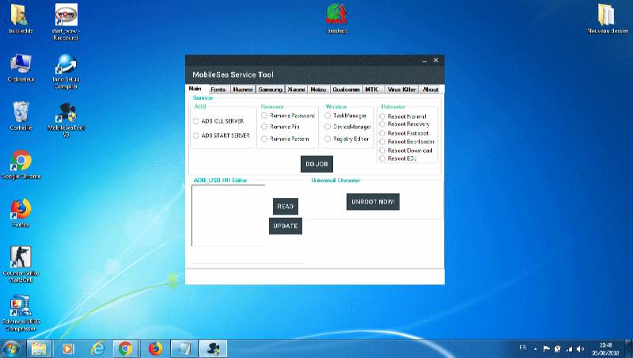
Task: Open the bassletc desktop icon
Action: [337, 18]
